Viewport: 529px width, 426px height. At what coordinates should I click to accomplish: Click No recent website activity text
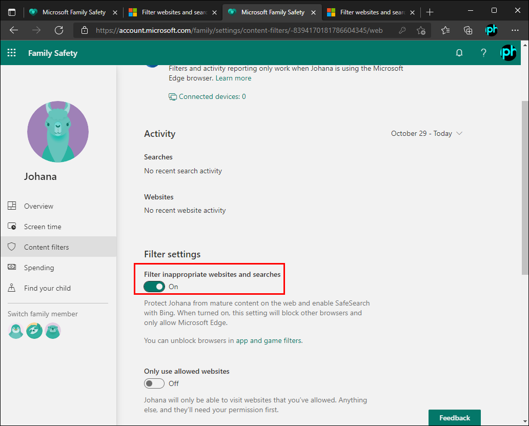(x=185, y=211)
